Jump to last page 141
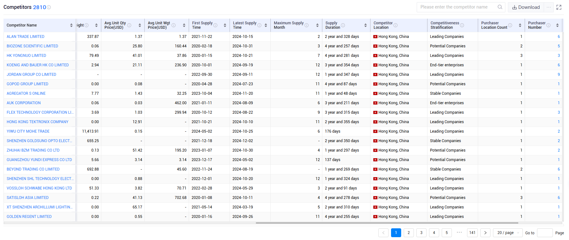Image resolution: width=569 pixels, height=240 pixels. coord(472,233)
